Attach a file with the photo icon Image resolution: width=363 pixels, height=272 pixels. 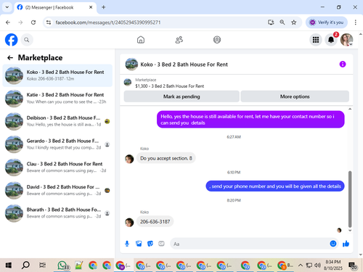pos(139,244)
